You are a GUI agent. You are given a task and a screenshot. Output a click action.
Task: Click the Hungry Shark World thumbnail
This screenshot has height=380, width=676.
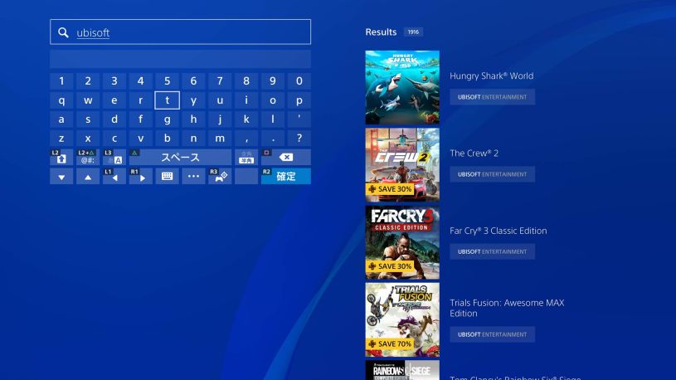point(402,87)
